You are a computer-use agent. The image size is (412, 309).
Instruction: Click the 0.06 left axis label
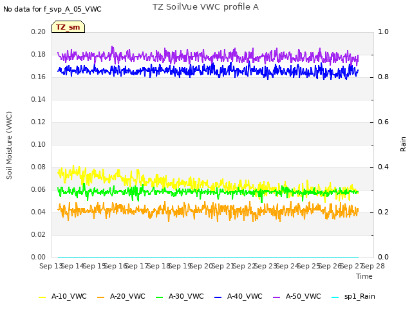tap(39, 189)
